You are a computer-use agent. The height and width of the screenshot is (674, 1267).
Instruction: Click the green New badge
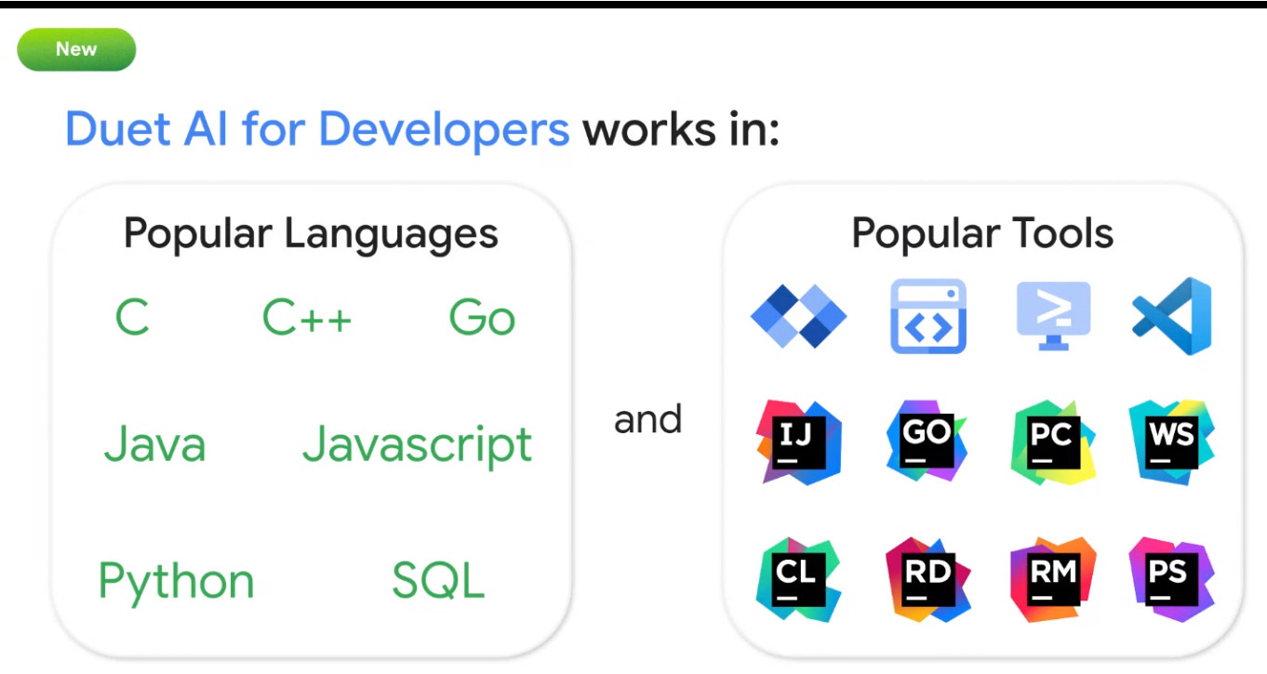(76, 49)
